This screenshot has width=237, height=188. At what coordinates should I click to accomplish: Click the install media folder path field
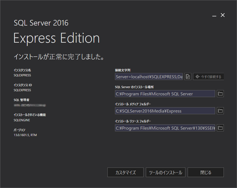[x=165, y=111]
